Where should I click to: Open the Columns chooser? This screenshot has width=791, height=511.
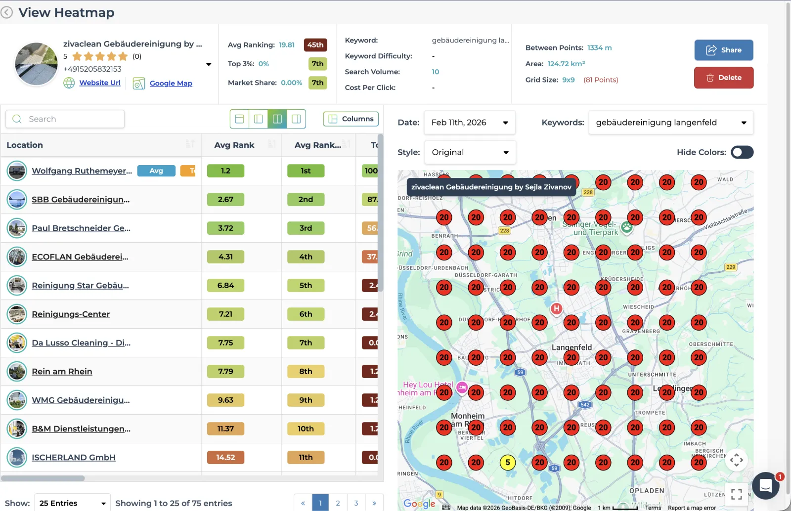pos(351,119)
